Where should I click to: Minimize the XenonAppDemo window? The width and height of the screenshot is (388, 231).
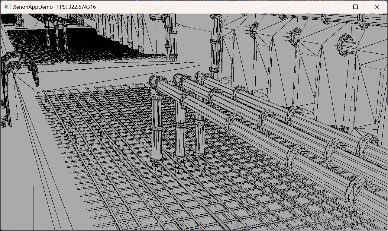click(335, 7)
